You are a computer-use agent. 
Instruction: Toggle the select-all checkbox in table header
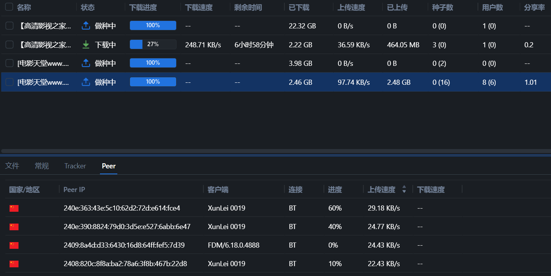click(x=9, y=7)
